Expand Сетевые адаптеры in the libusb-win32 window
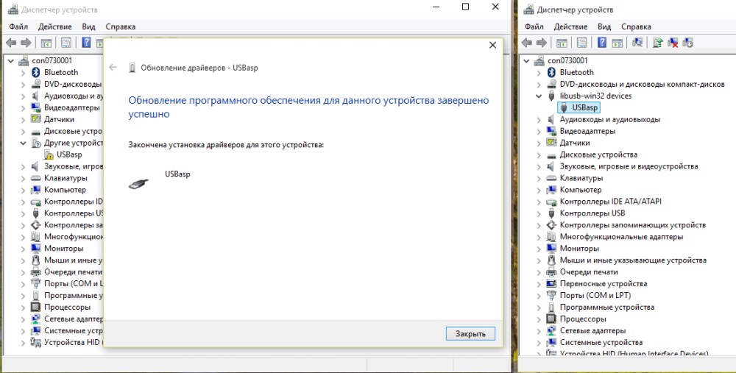The height and width of the screenshot is (373, 736). (x=539, y=330)
